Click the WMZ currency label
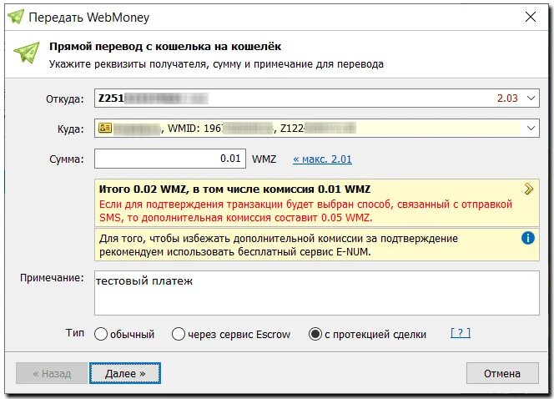This screenshot has width=554, height=399. click(264, 159)
